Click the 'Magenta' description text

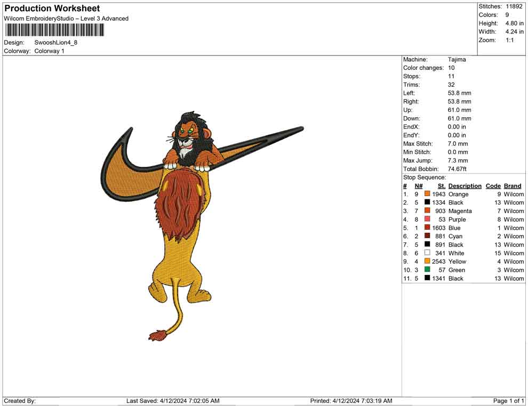(460, 211)
